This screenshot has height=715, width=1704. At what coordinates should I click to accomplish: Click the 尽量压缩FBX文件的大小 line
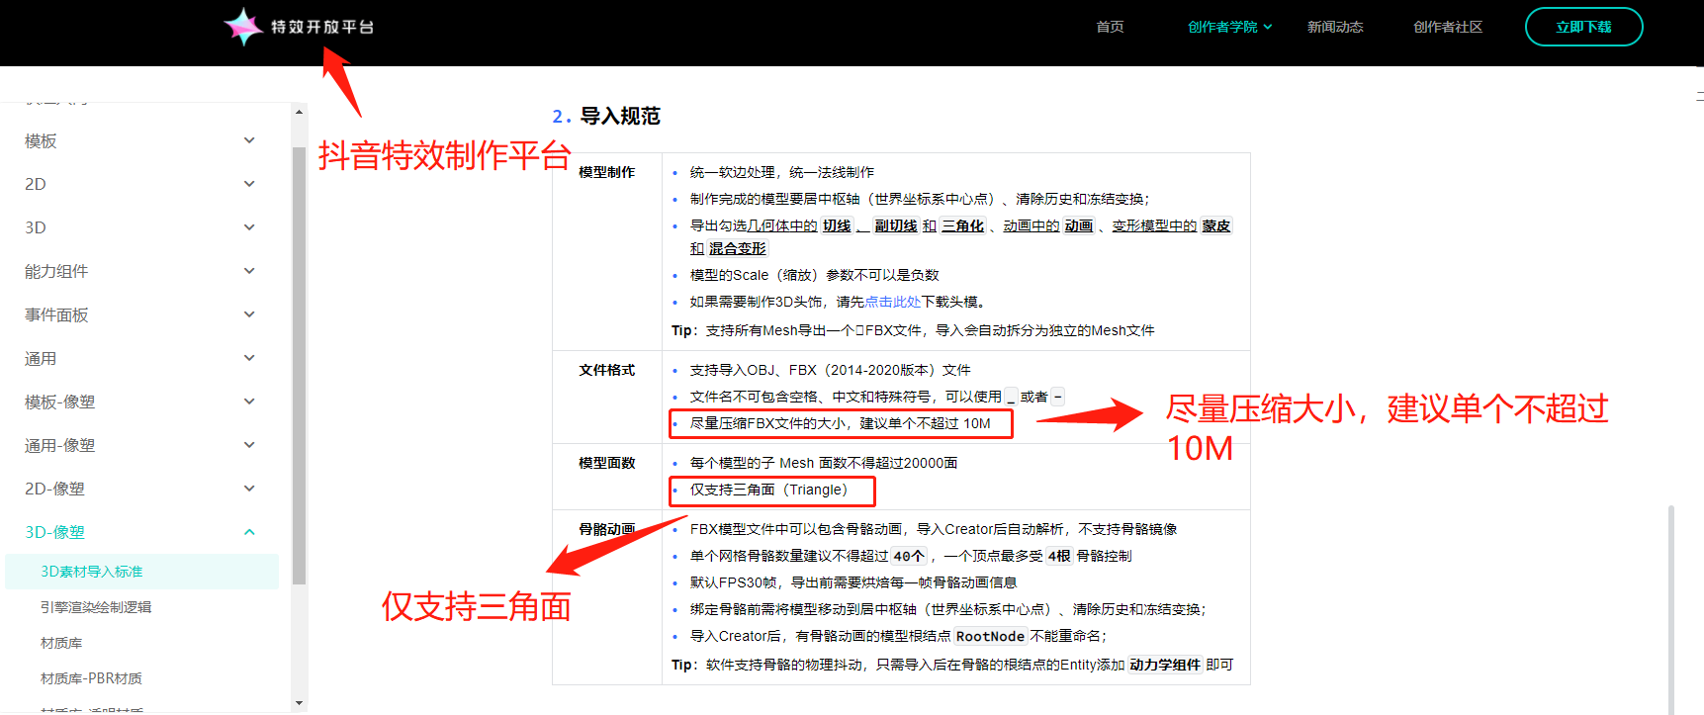(840, 423)
